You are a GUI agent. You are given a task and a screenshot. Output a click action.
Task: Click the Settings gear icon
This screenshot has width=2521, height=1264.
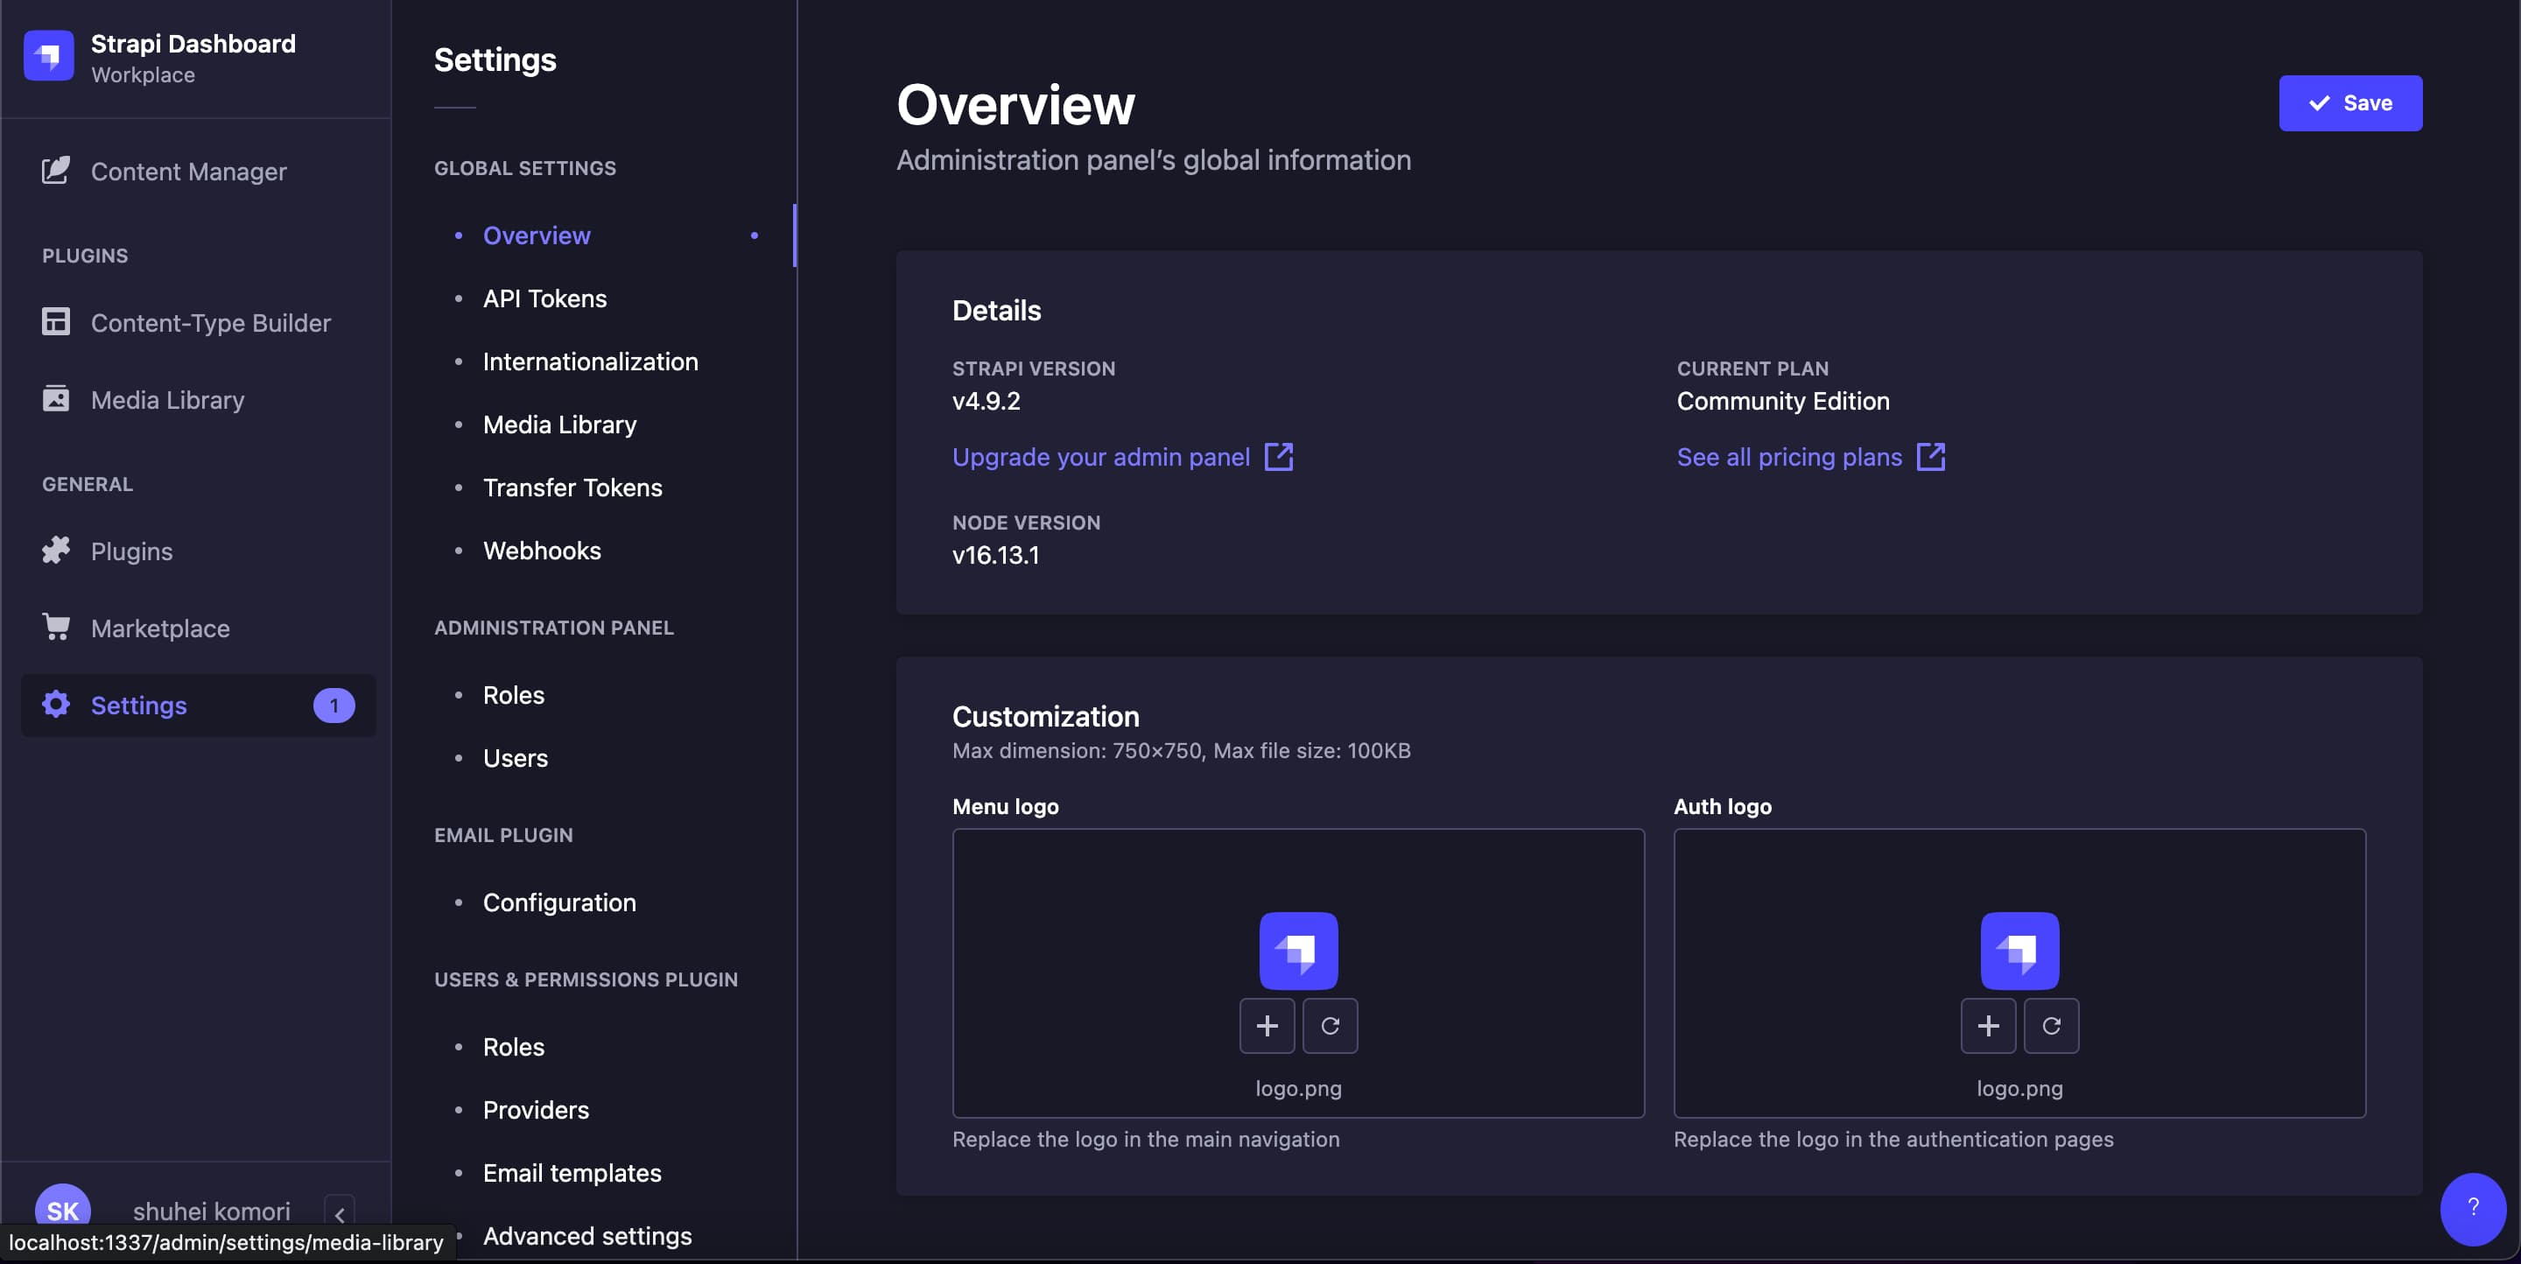tap(56, 704)
